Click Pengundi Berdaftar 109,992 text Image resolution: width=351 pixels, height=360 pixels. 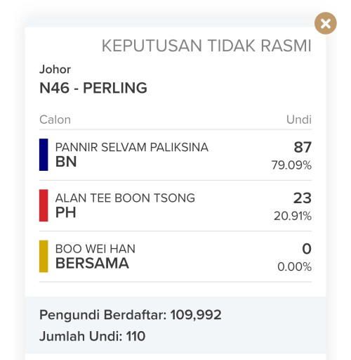pyautogui.click(x=131, y=315)
